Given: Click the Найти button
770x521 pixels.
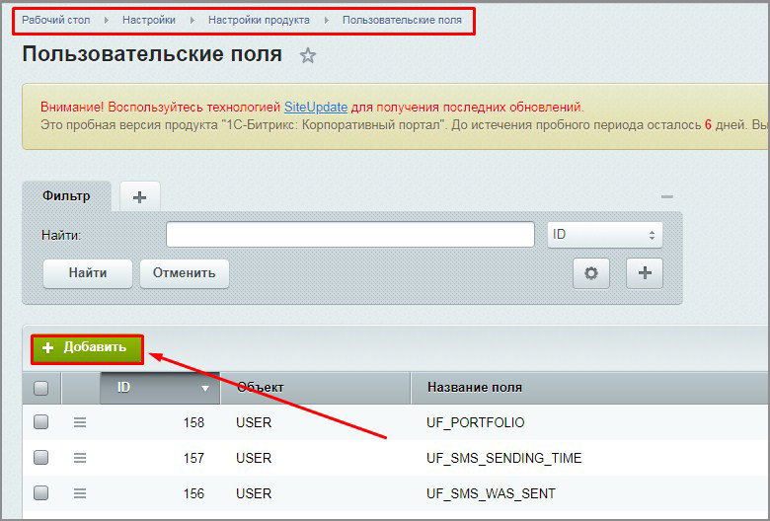Looking at the screenshot, I should pos(88,273).
